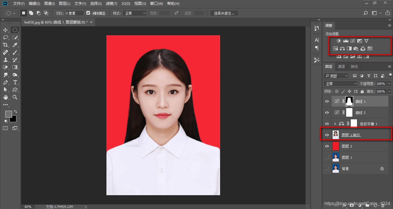
Task: Show the 背景 layer
Action: point(327,168)
